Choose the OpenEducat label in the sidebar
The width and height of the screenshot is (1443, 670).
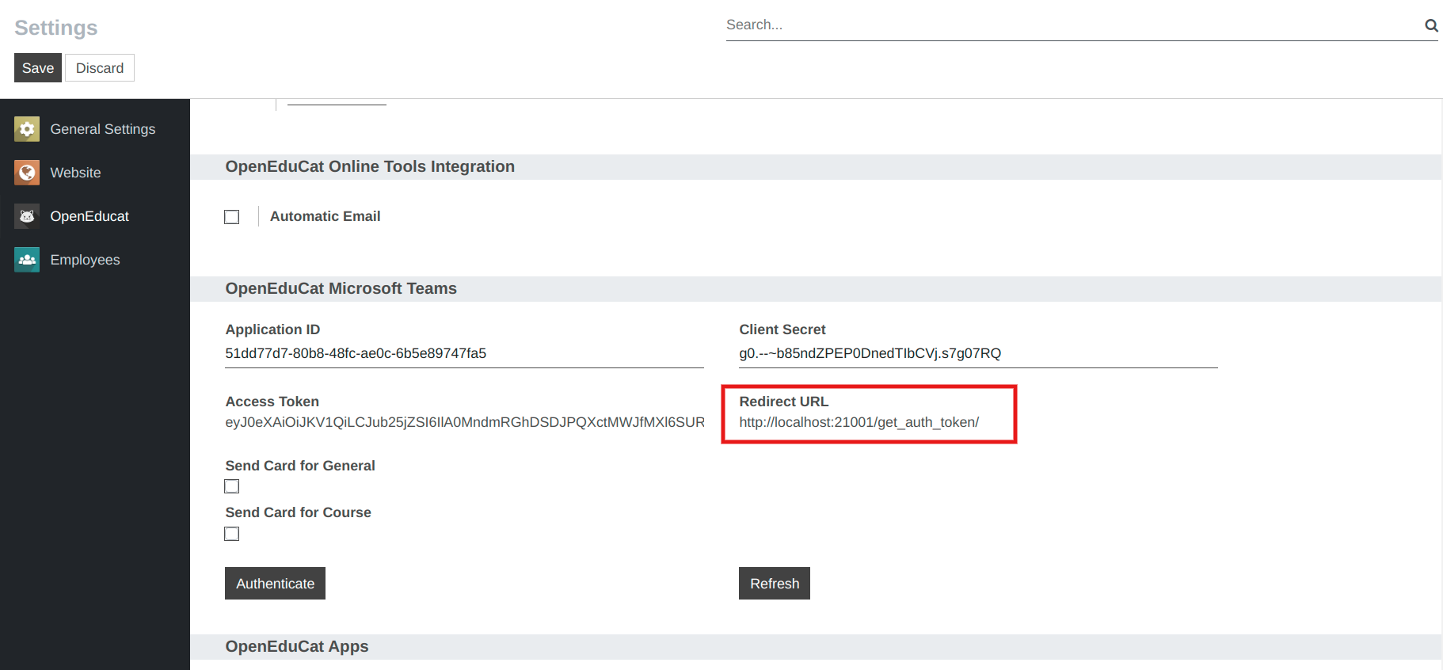click(x=89, y=216)
